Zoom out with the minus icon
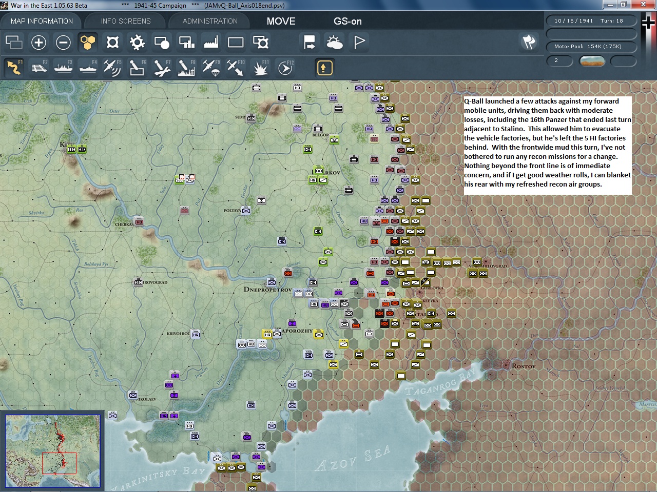657x492 pixels. point(63,42)
